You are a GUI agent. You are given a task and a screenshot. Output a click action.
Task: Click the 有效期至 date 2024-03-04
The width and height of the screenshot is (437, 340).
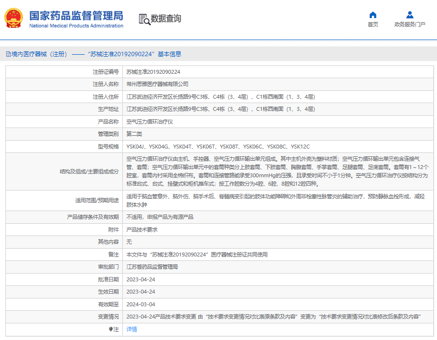pyautogui.click(x=141, y=304)
